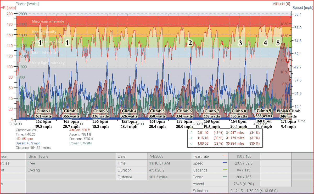Viewport: 314px width, 194px height.
Task: Click the 200 tick on the HR axis
Action: [x=9, y=13]
